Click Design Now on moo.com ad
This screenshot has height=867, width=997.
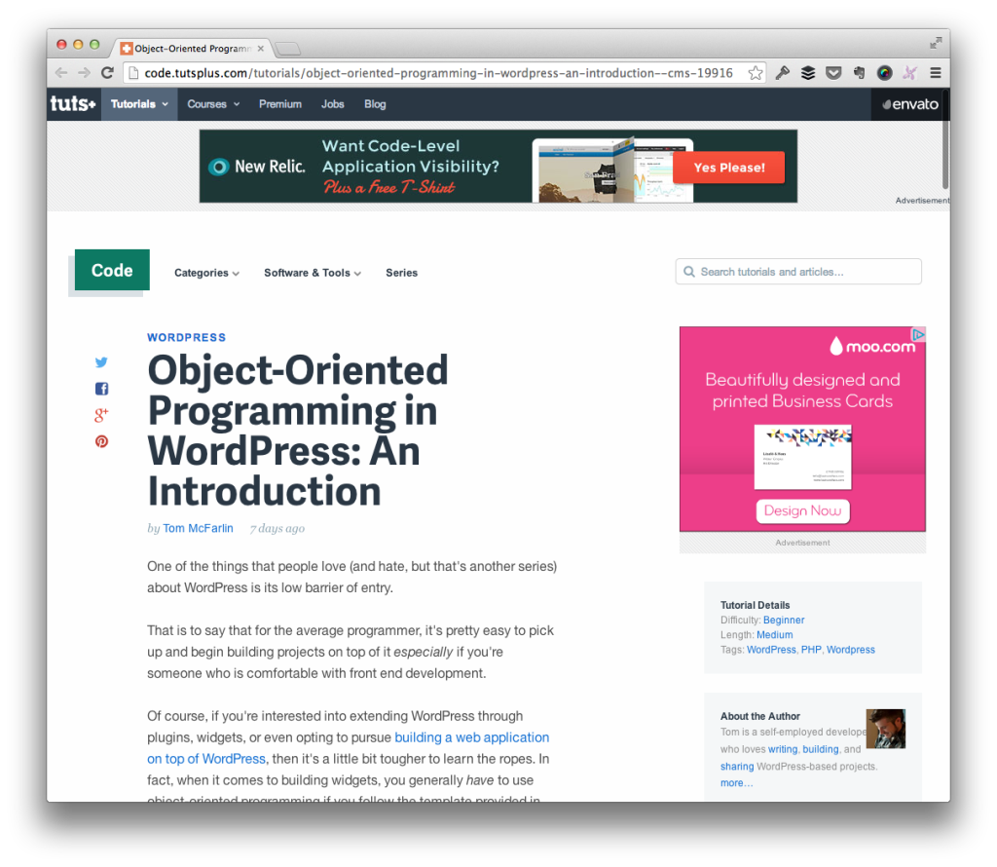[x=802, y=510]
